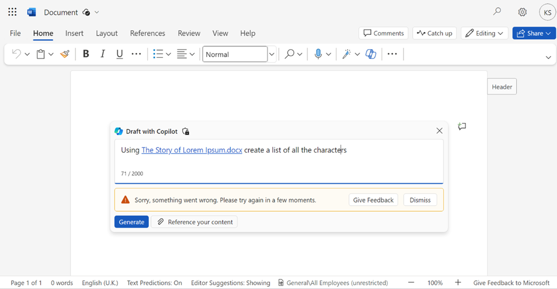Click the Copilot data protection lock icon

click(185, 132)
